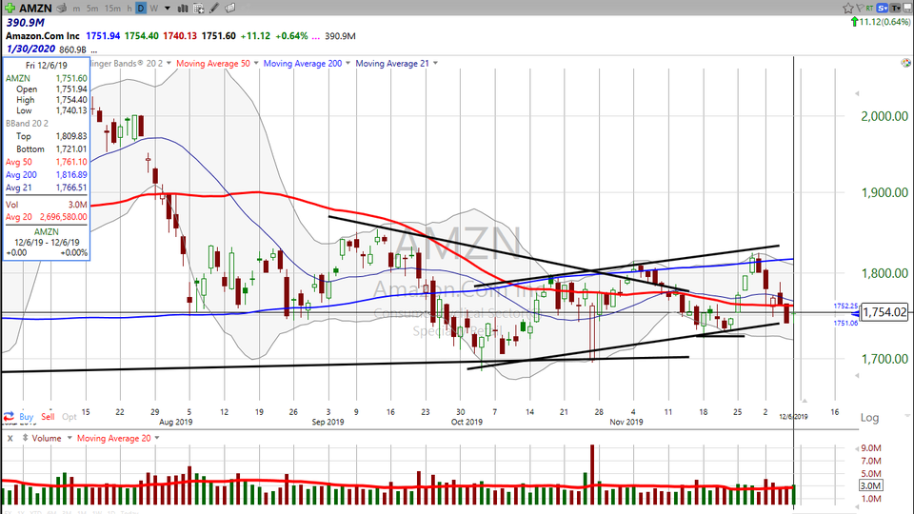Image resolution: width=914 pixels, height=514 pixels.
Task: Click the 'Avg 50 1,761.10' data row
Action: click(46, 162)
